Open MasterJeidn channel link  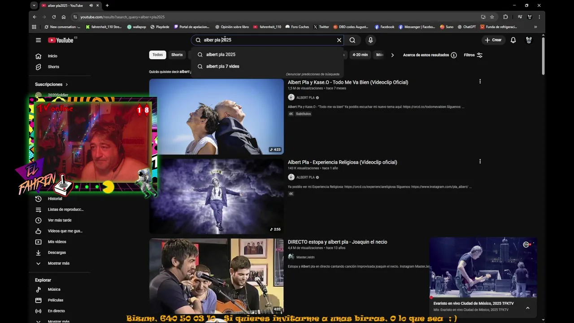(x=305, y=257)
